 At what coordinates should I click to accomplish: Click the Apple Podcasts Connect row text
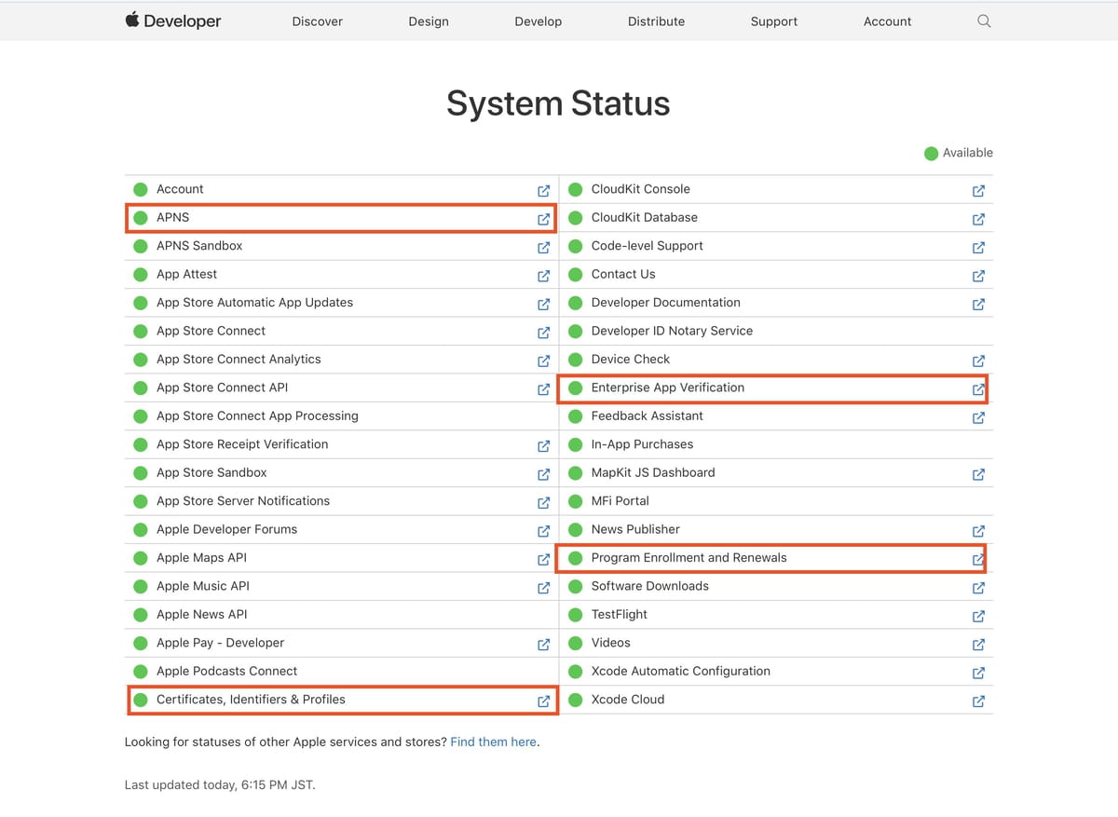pyautogui.click(x=227, y=672)
